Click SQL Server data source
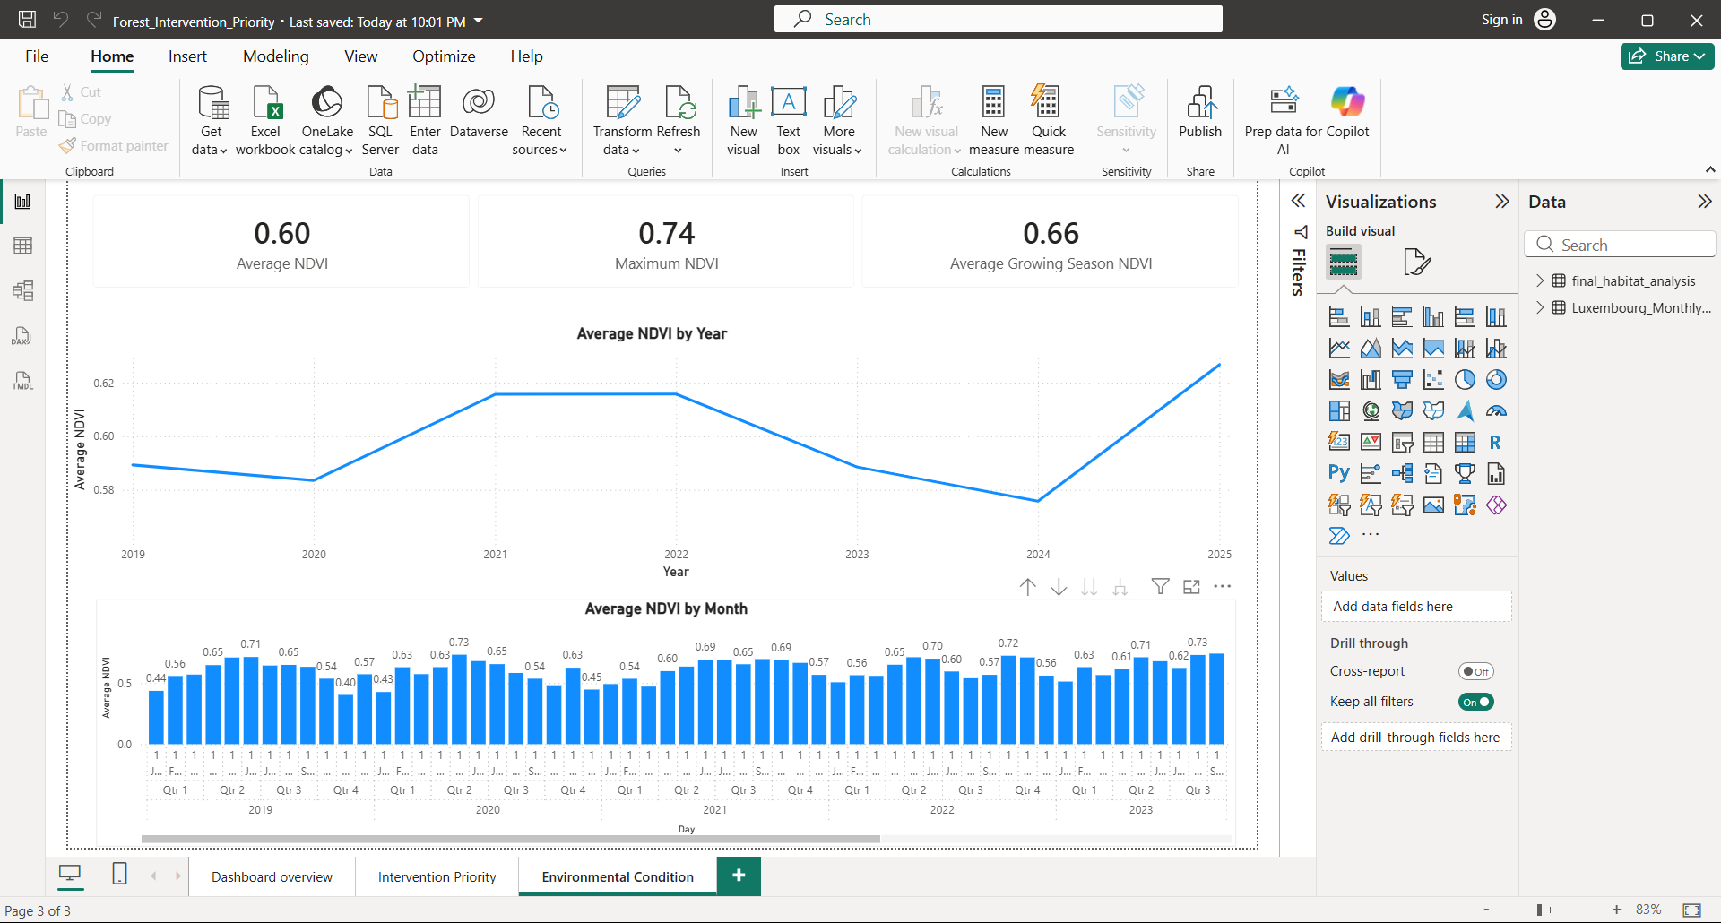1721x923 pixels. click(x=380, y=120)
